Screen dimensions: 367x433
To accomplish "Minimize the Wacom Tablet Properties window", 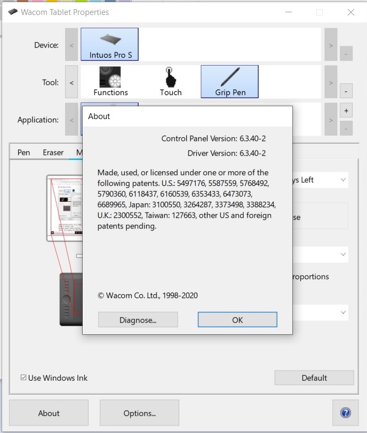I will (289, 12).
